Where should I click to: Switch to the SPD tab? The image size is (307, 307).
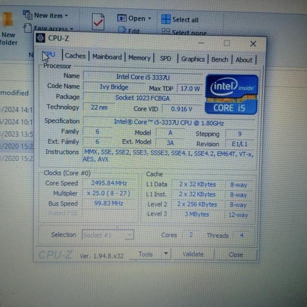[x=166, y=58]
